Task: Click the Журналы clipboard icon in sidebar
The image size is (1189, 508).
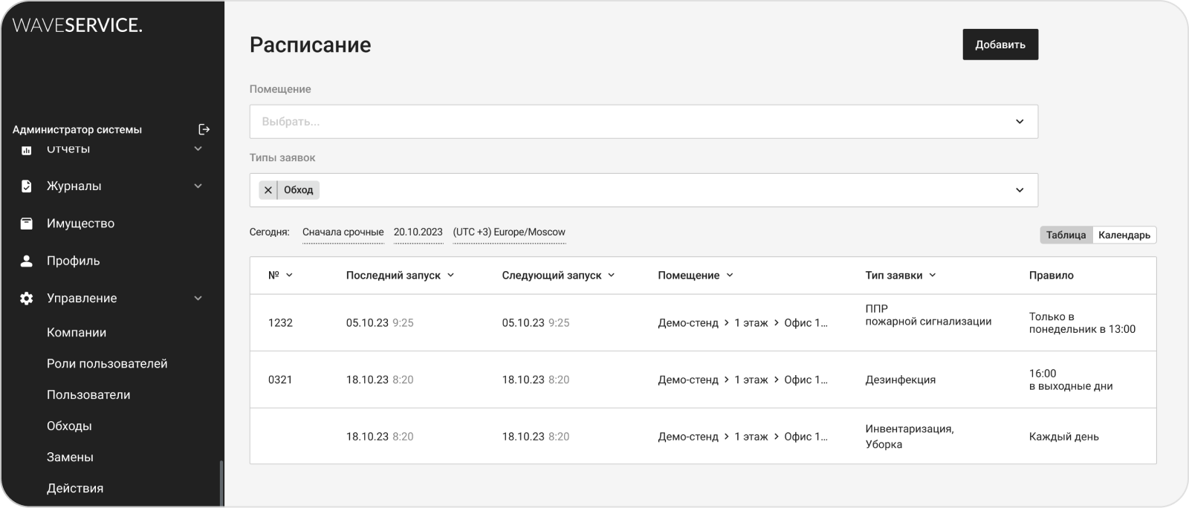Action: 27,186
